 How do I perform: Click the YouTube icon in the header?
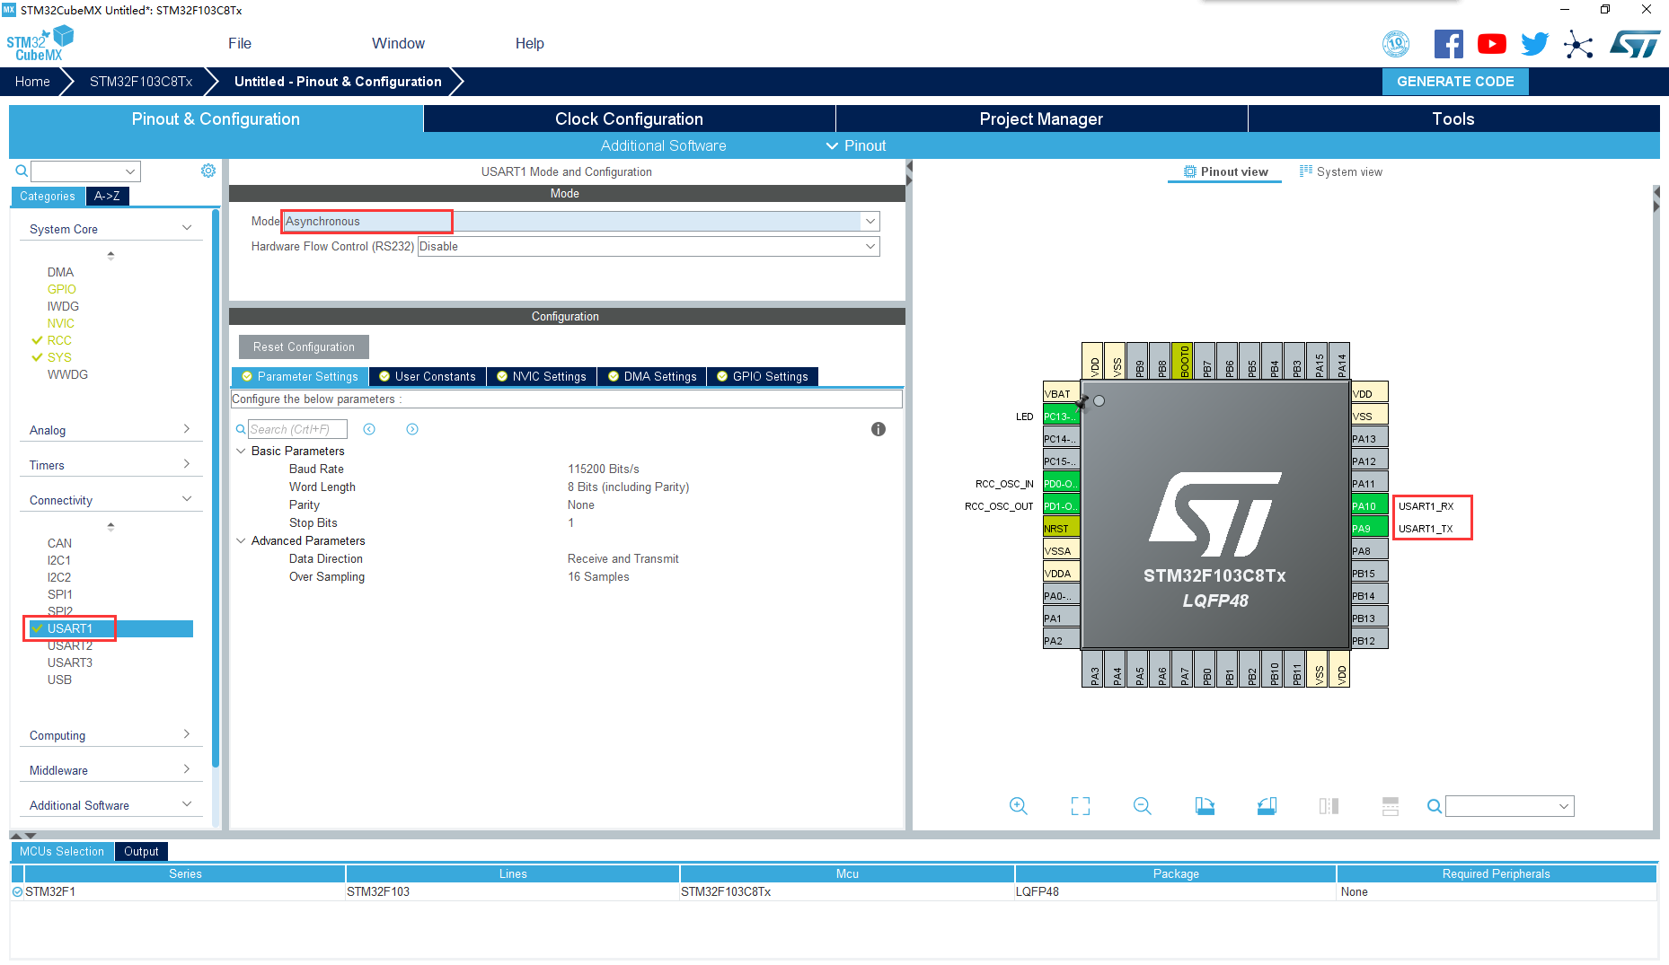click(x=1491, y=42)
